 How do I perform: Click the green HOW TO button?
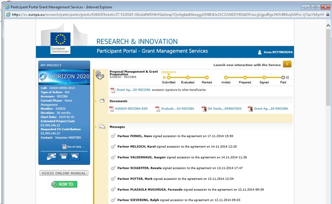pyautogui.click(x=64, y=184)
